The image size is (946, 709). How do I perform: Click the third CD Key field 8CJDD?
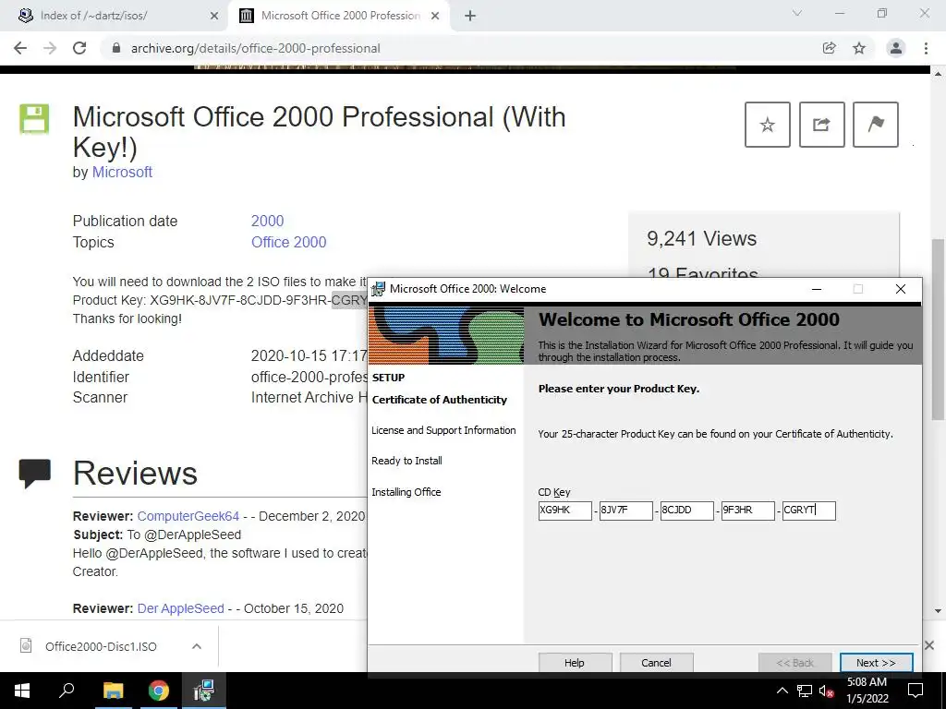point(686,510)
